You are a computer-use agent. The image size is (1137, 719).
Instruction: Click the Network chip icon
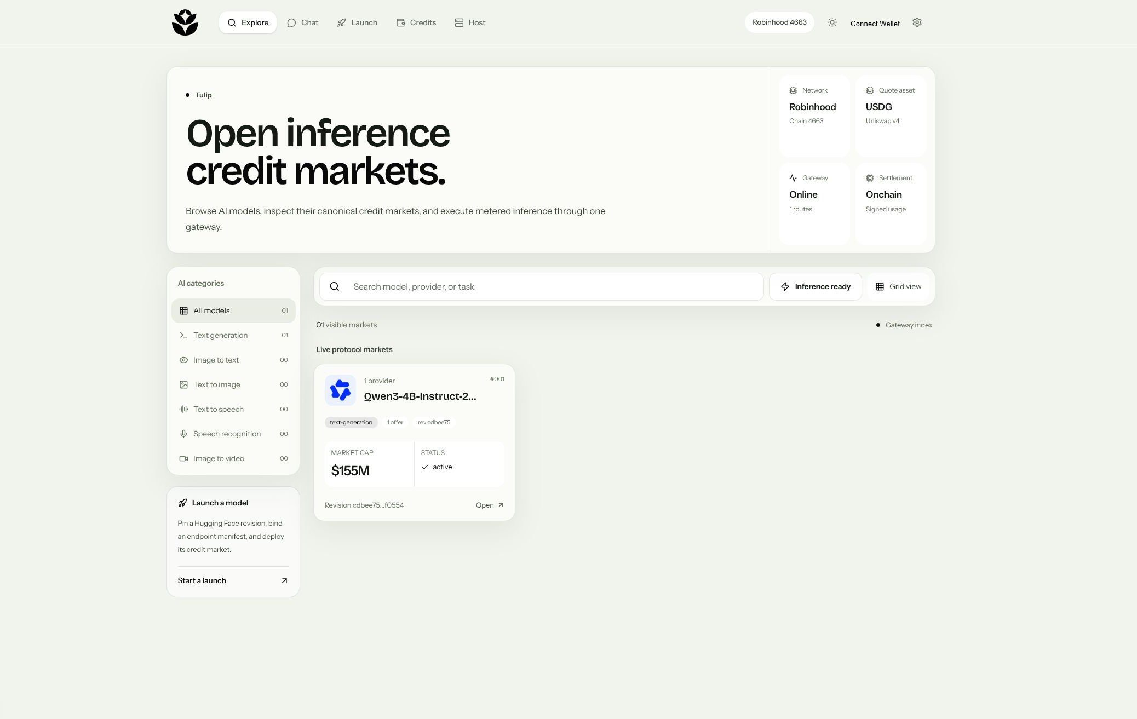coord(793,90)
